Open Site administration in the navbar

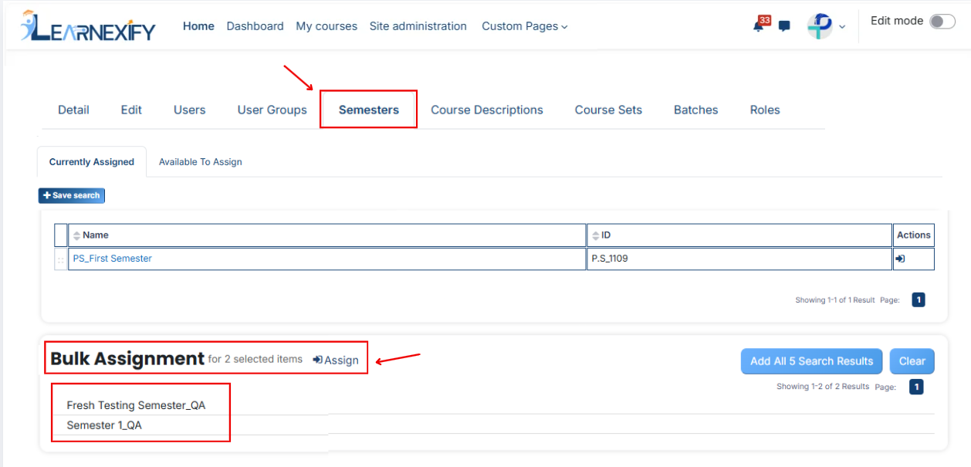(418, 26)
